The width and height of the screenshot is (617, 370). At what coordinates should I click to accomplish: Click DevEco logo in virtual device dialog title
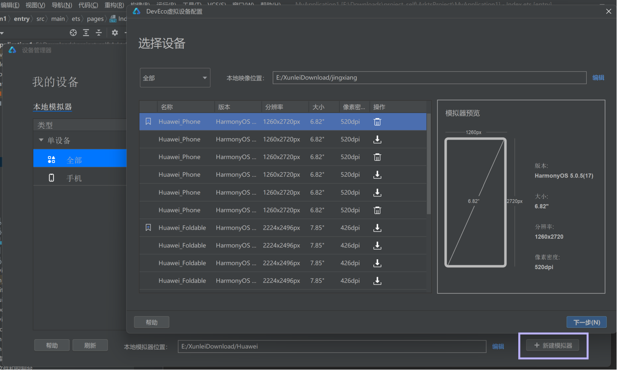[x=137, y=11]
